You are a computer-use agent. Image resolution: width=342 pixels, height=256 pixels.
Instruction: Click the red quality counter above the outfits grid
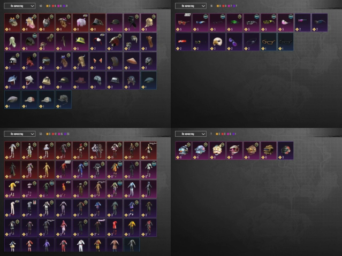pos(54,134)
